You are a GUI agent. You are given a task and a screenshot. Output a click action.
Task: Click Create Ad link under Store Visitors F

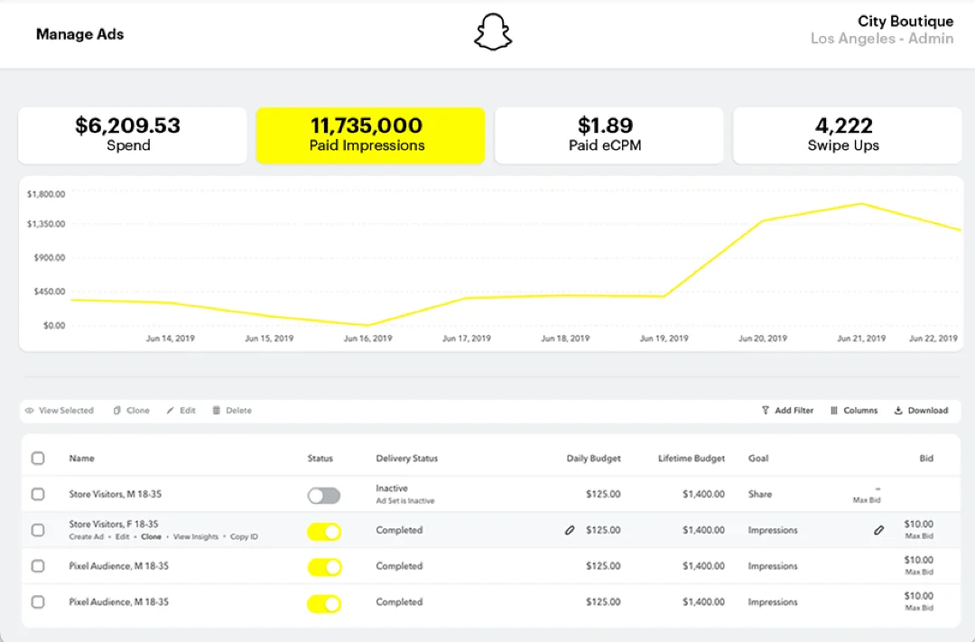(87, 537)
